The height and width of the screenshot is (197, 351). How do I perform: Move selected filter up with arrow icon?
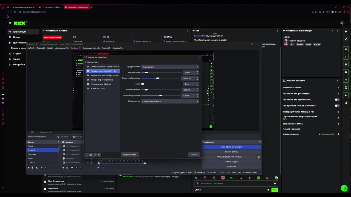coord(95,155)
